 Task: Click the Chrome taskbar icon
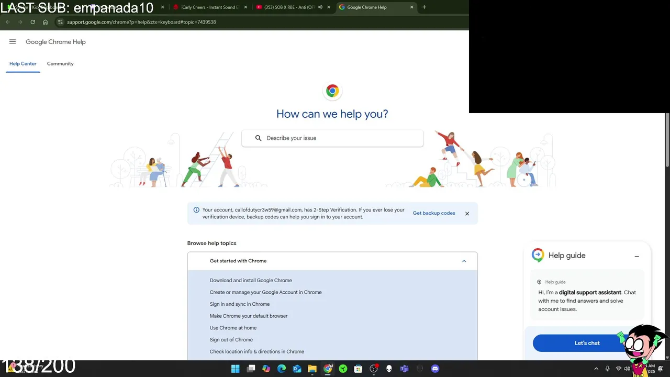pyautogui.click(x=328, y=369)
